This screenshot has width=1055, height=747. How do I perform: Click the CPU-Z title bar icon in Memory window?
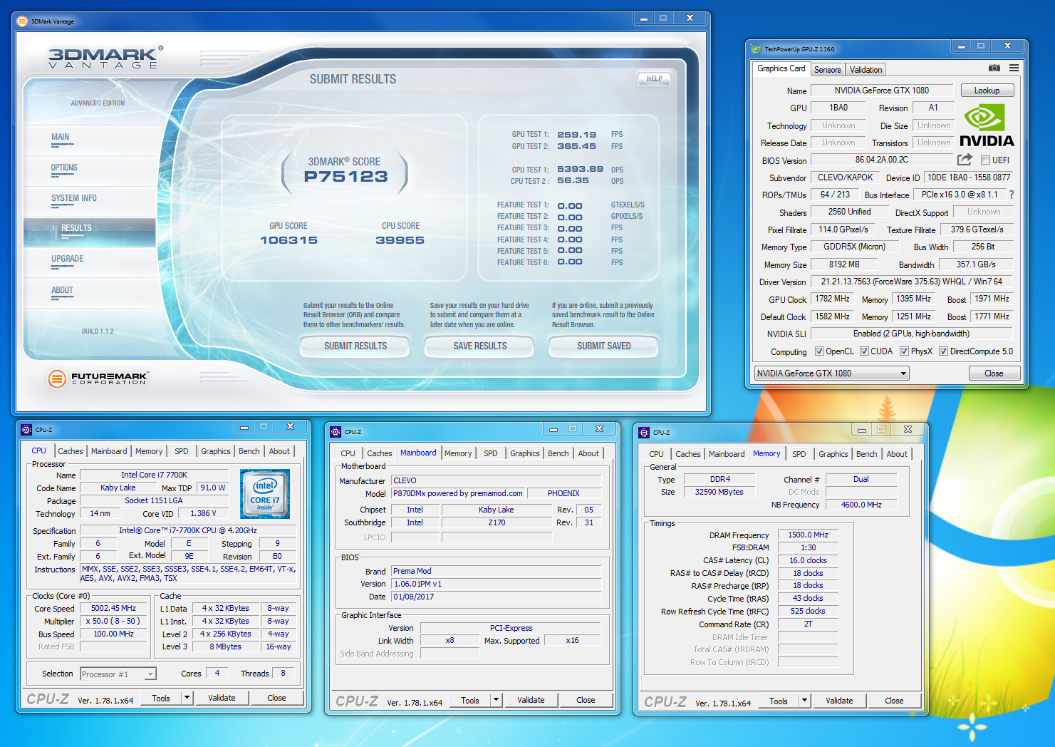click(x=644, y=432)
